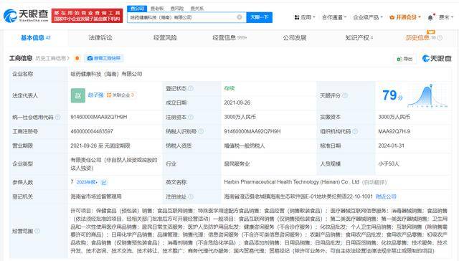Click the company name search input field
Image resolution: width=459 pixels, height=261 pixels.
(182, 17)
